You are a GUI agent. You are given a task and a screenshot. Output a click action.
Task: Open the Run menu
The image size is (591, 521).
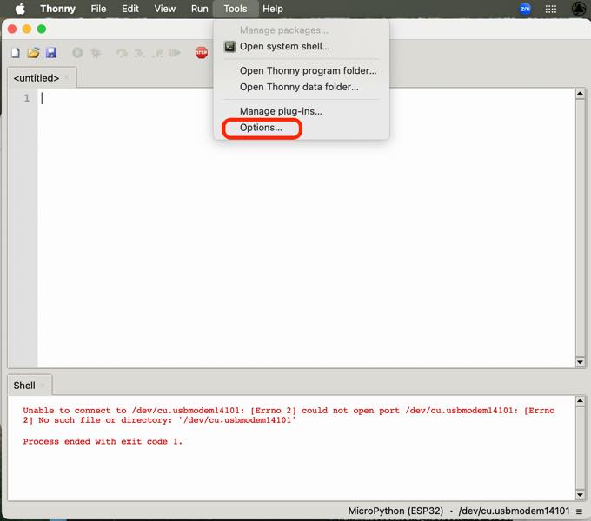[x=199, y=9]
